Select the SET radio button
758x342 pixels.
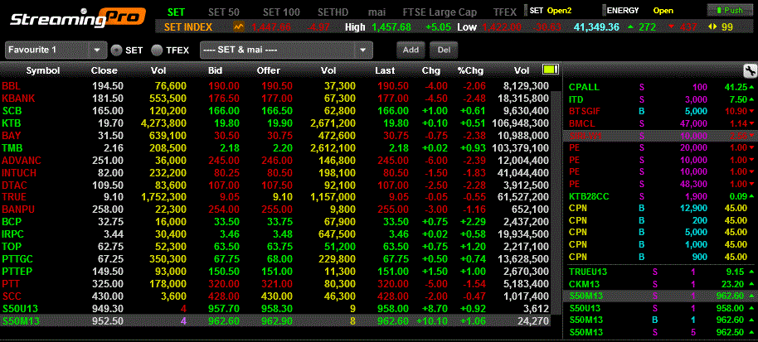pos(115,50)
